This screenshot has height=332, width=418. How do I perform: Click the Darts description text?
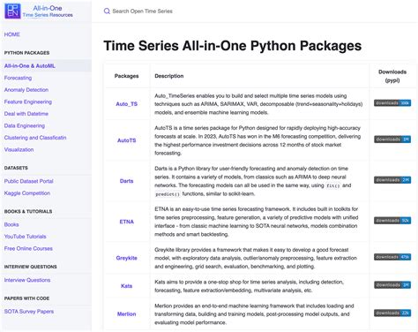point(253,181)
